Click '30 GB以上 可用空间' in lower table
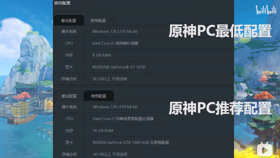The width and height of the screenshot is (280, 158). tap(110, 154)
